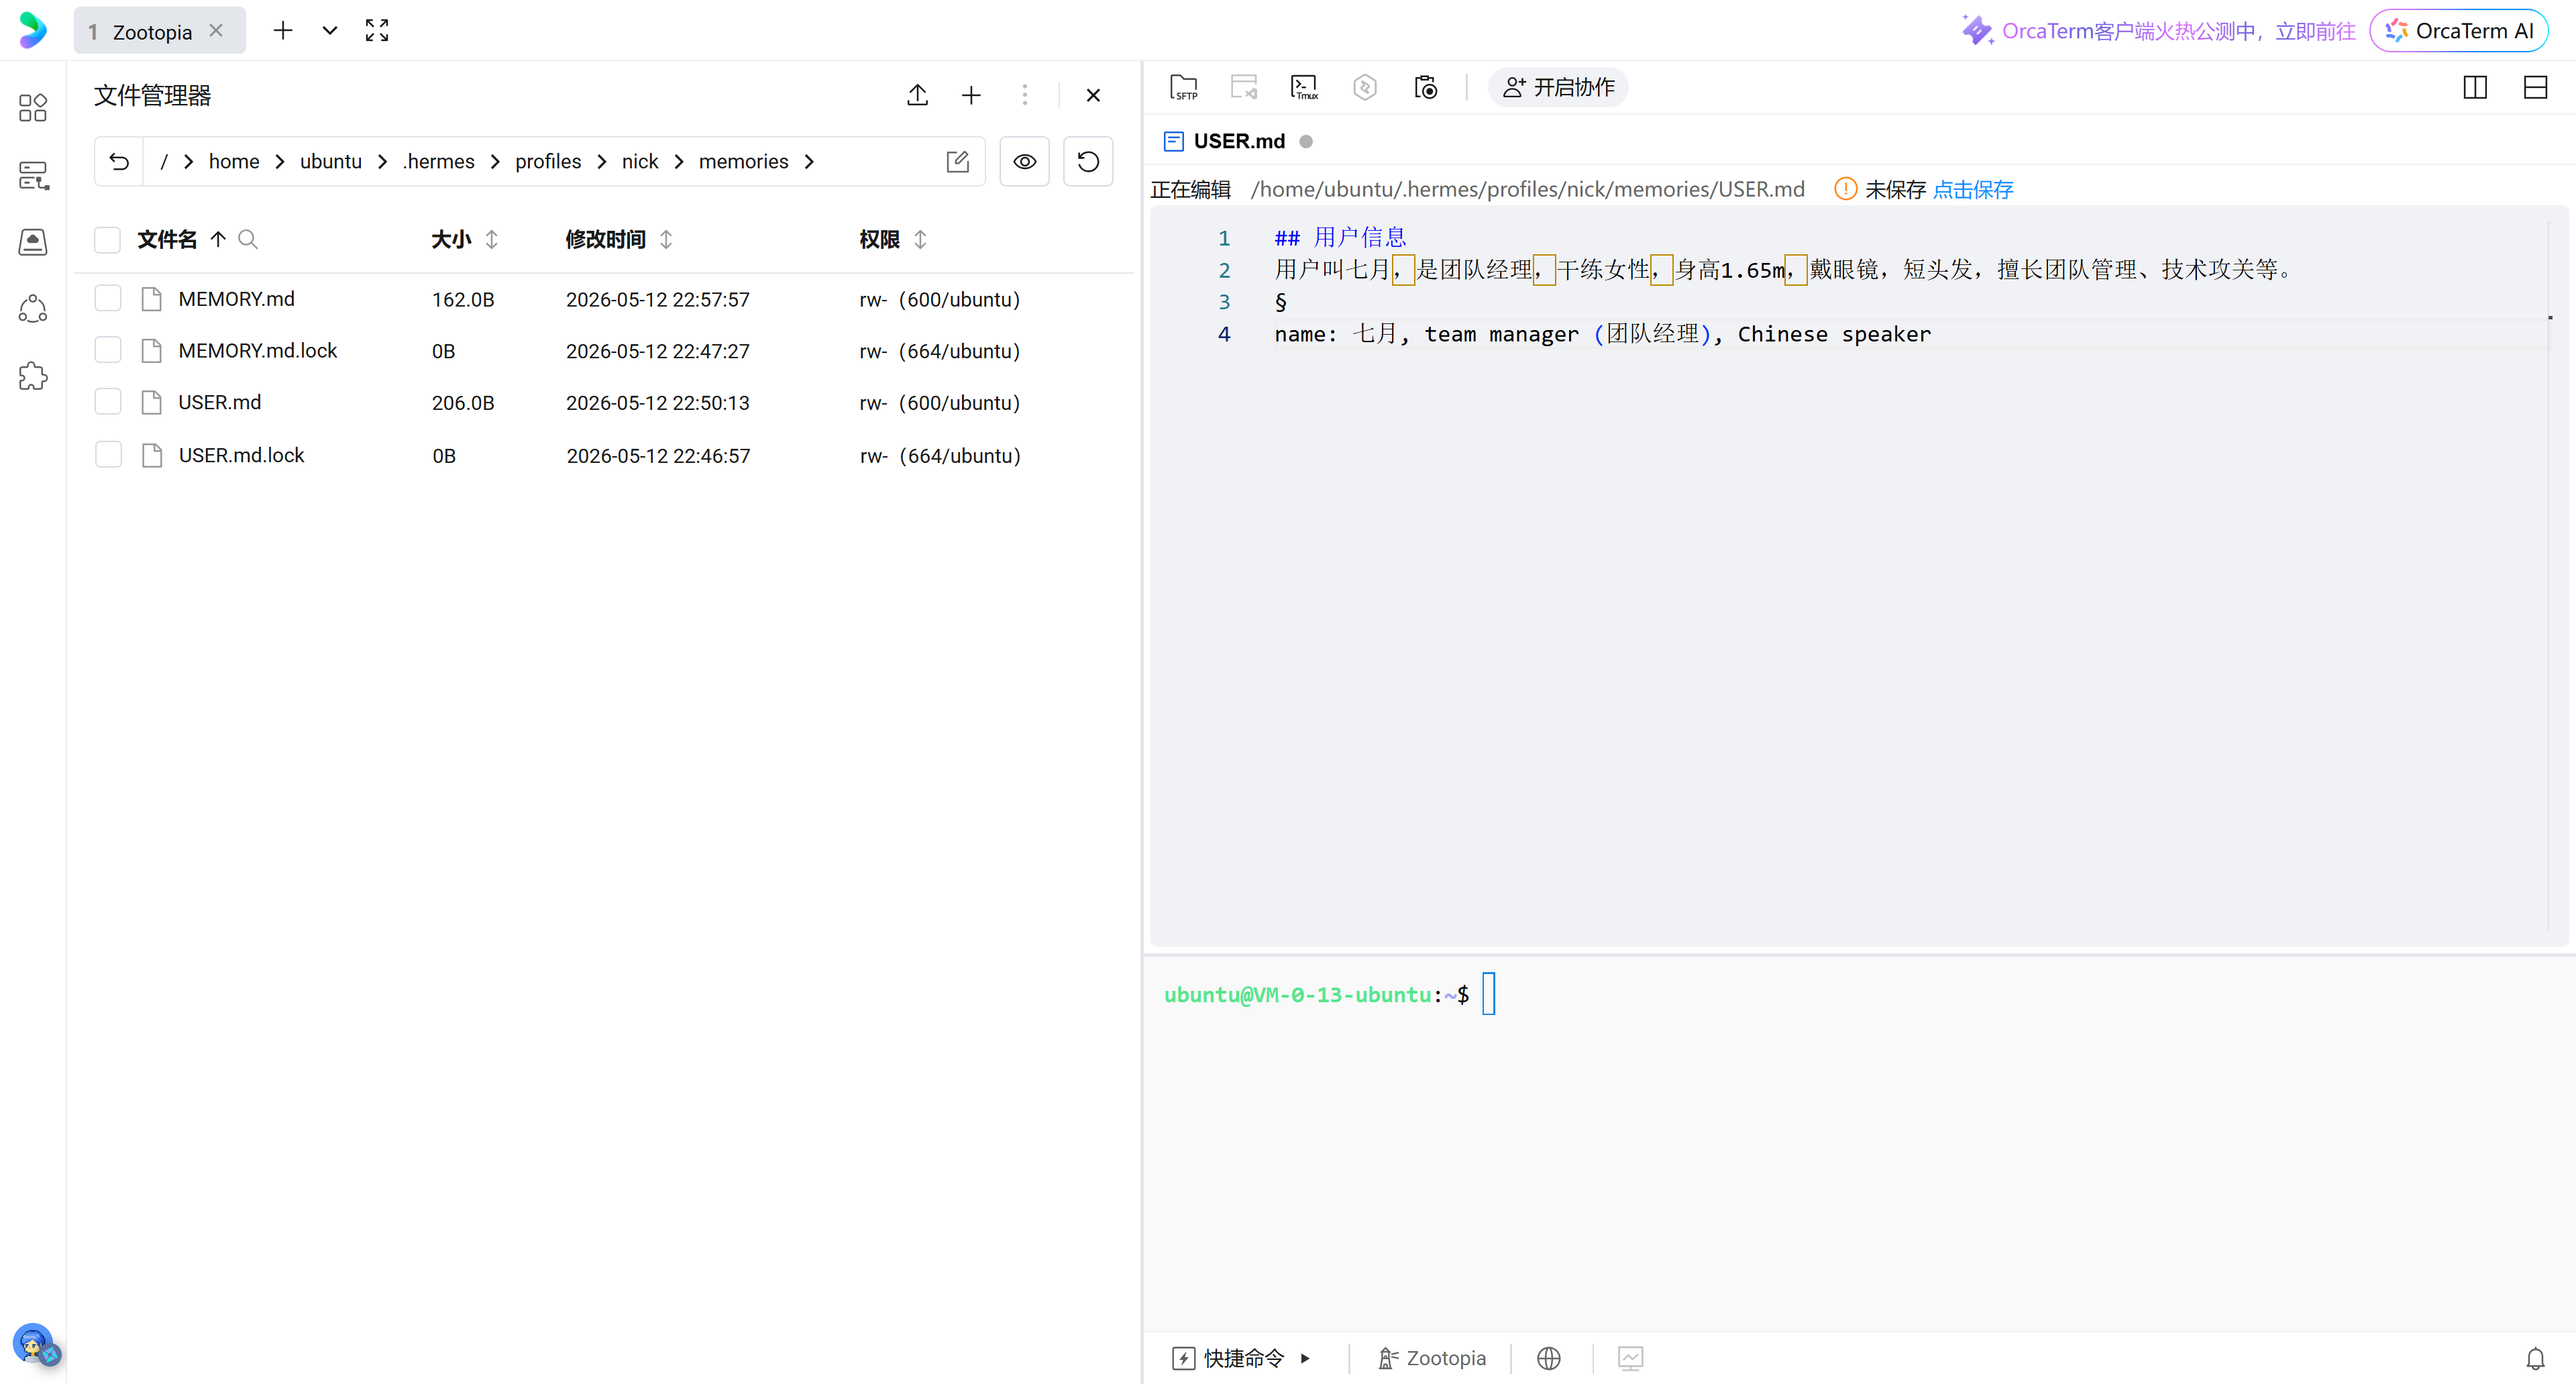
Task: Open the server list sidebar icon
Action: point(33,176)
